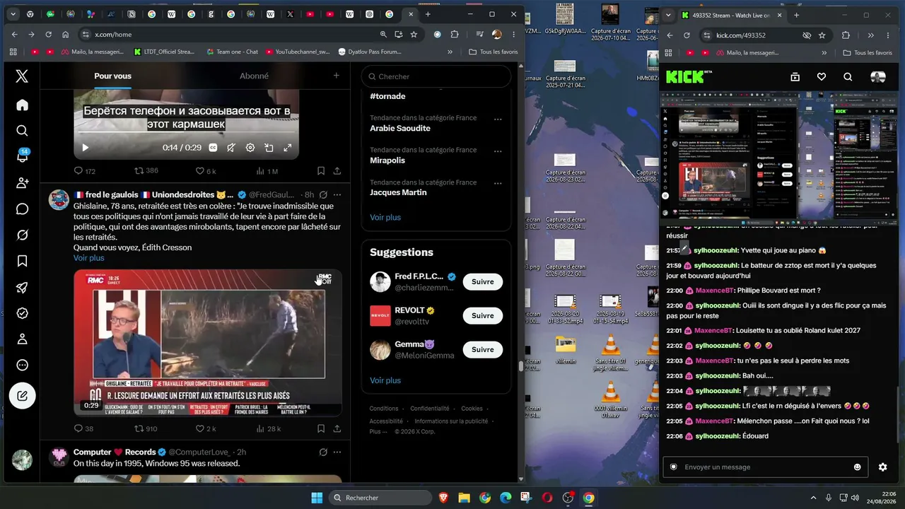Open Grok icon in X sidebar
The image size is (905, 509).
[x=22, y=235]
